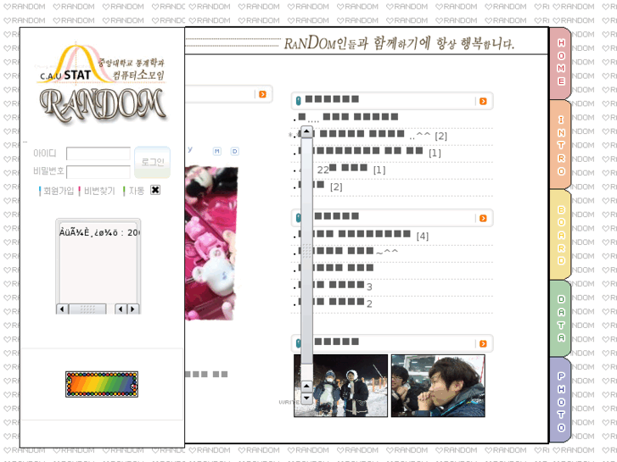The width and height of the screenshot is (617, 462).
Task: Open the board post ending with ~^^
Action: [348, 251]
